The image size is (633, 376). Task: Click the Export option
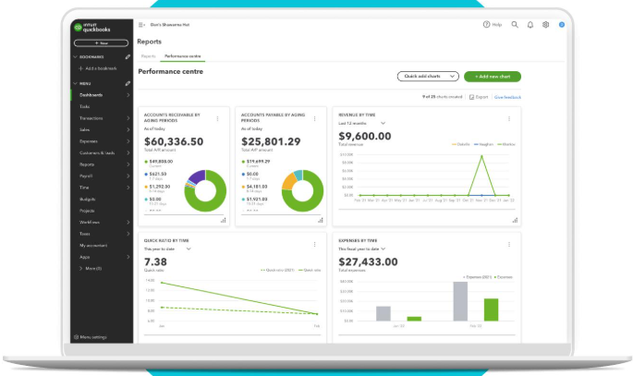[x=479, y=96]
